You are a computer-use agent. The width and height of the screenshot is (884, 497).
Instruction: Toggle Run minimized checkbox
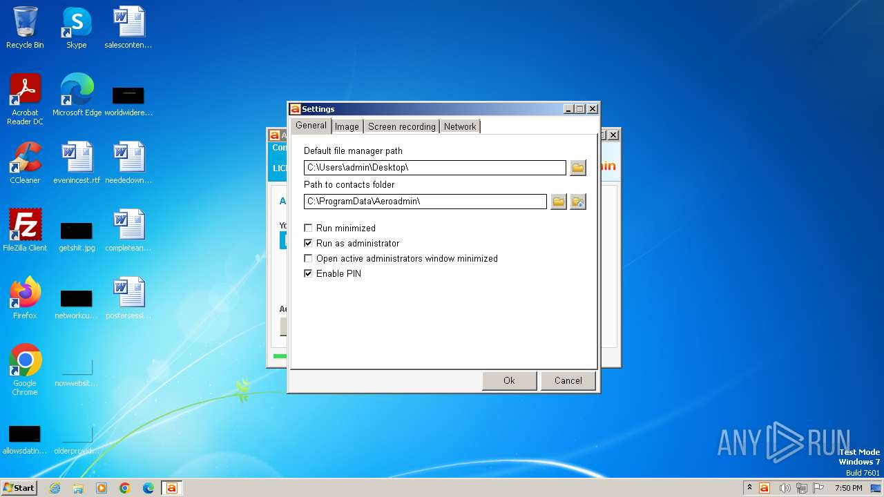(x=309, y=228)
